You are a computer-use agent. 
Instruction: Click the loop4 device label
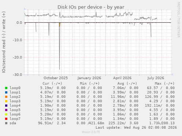[x=15, y=106]
